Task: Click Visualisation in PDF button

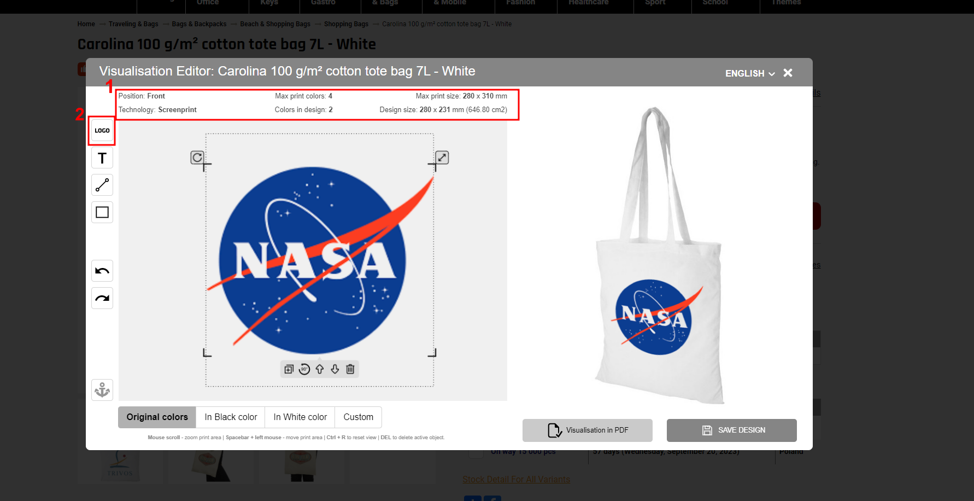Action: (x=588, y=430)
